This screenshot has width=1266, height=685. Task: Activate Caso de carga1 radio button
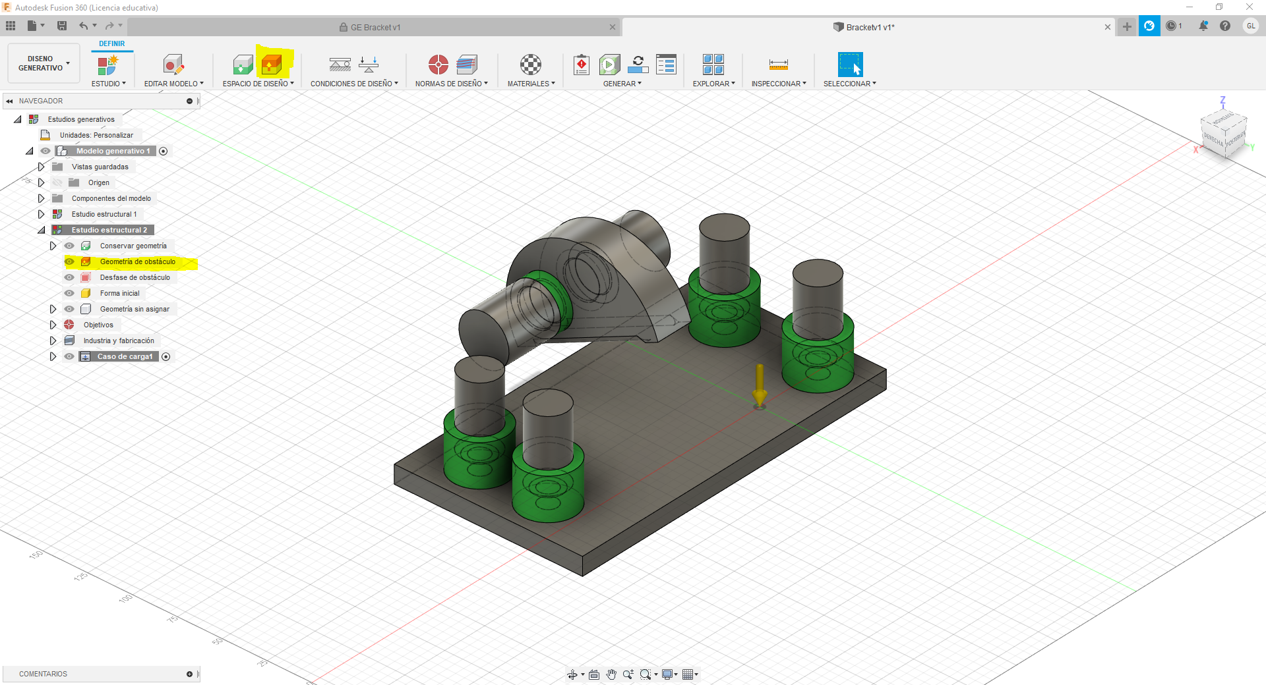click(x=166, y=356)
